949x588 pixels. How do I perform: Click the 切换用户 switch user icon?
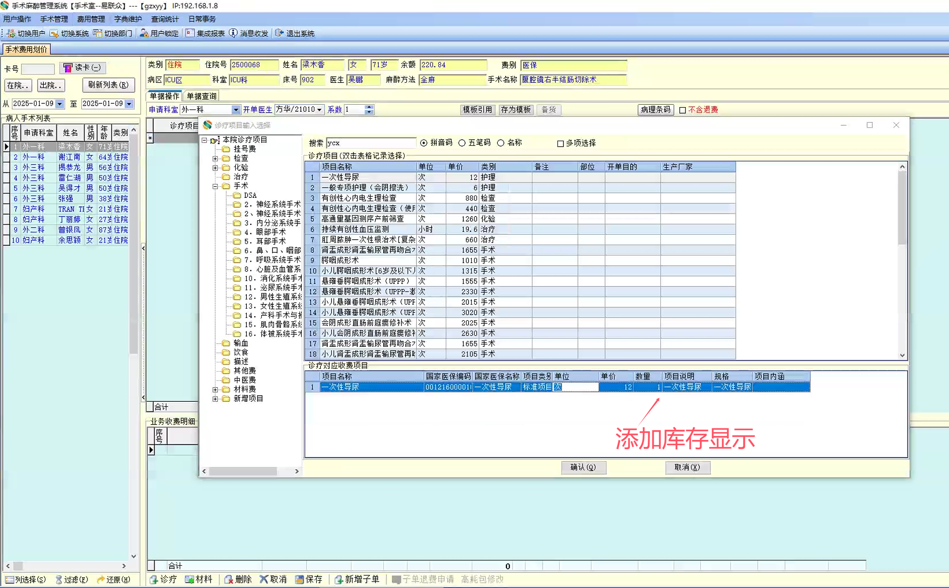coord(11,34)
